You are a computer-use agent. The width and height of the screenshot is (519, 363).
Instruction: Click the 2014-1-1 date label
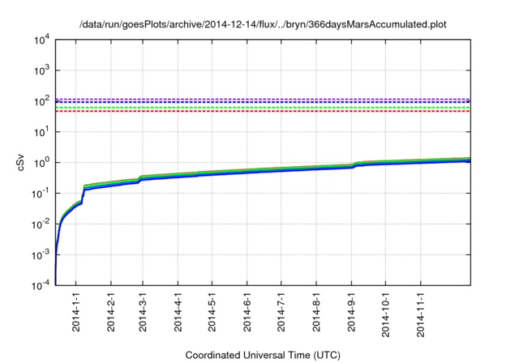pyautogui.click(x=76, y=312)
